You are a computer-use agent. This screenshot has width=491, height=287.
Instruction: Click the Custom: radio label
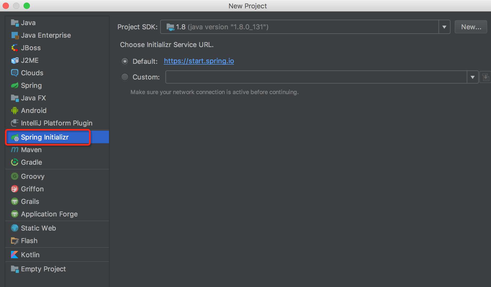click(146, 77)
